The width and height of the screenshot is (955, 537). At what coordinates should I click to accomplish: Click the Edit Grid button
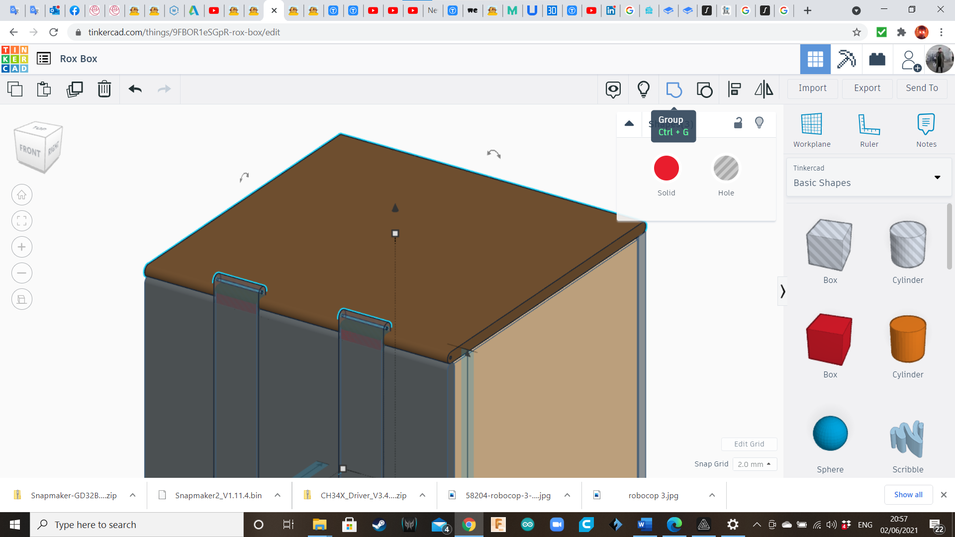[749, 444]
